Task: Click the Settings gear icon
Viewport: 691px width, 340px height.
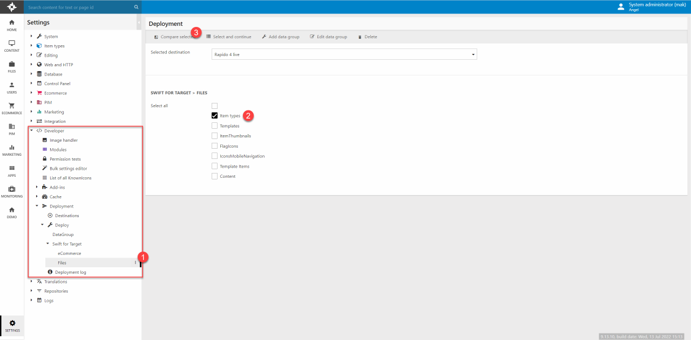Action: point(12,323)
